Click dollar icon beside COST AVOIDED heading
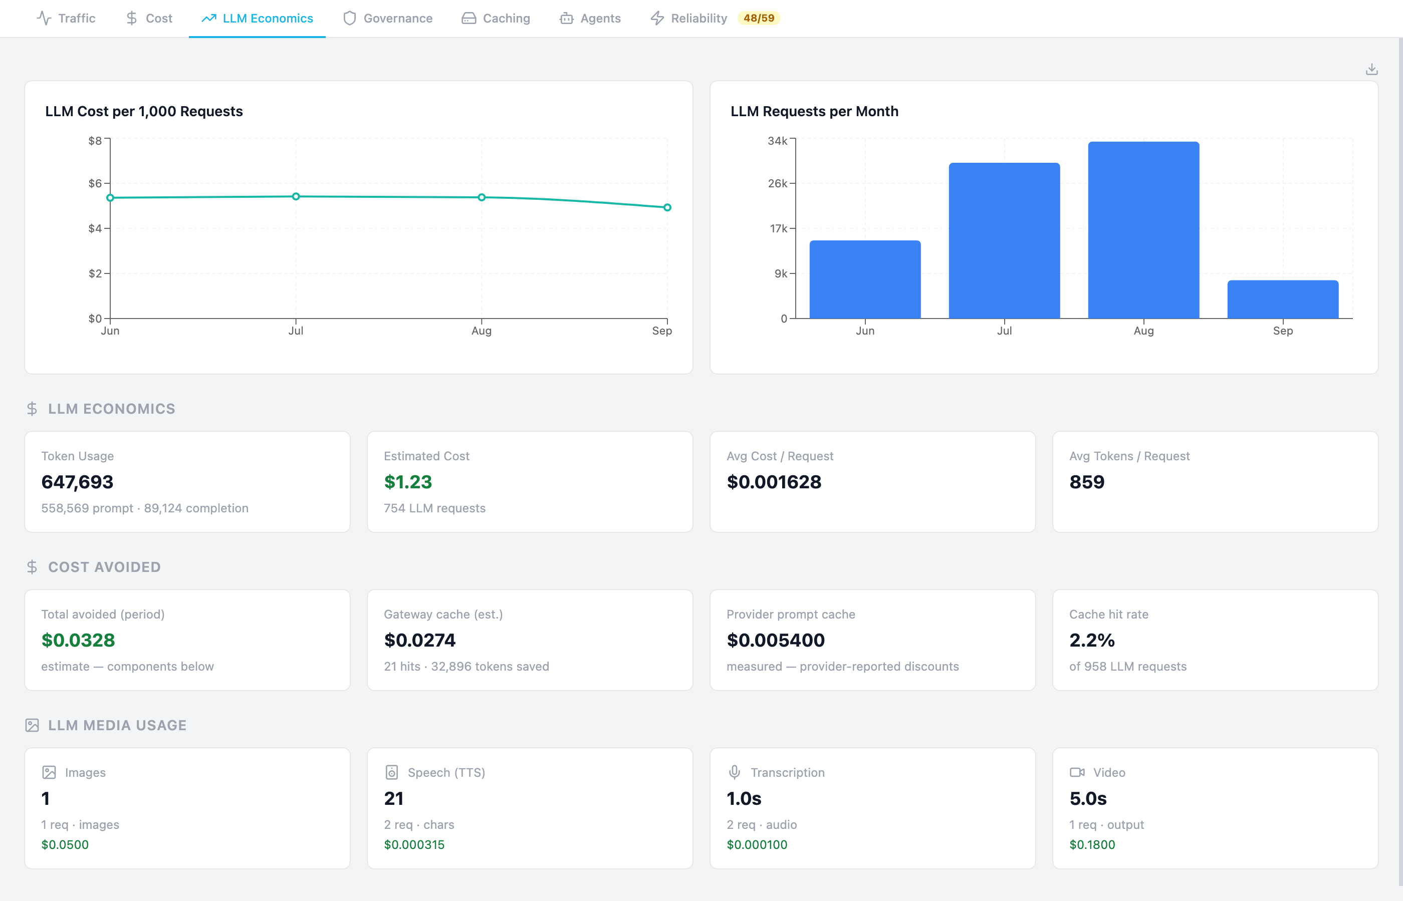 (x=32, y=567)
